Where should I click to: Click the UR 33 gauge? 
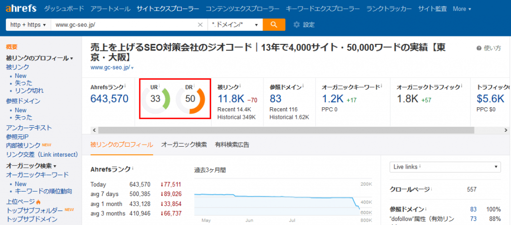click(156, 98)
